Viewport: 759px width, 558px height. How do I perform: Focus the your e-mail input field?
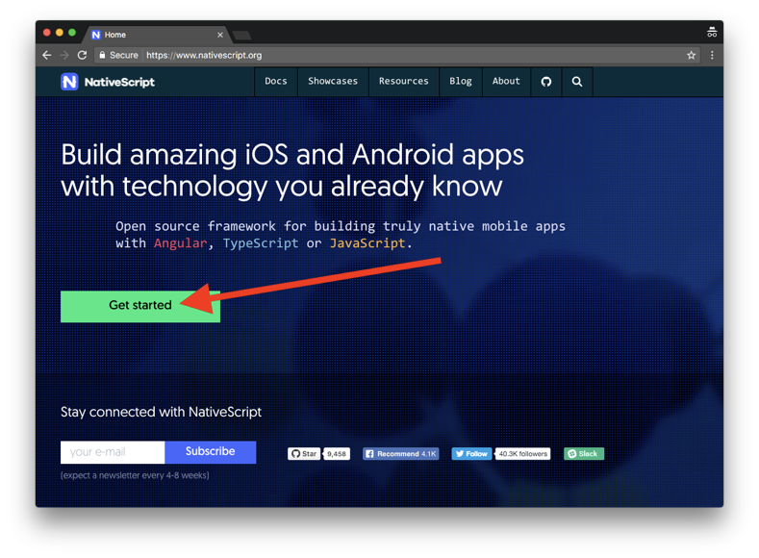(113, 452)
